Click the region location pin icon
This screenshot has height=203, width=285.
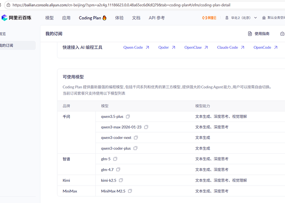(x=227, y=18)
